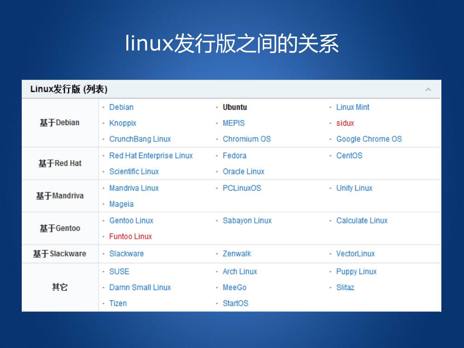The image size is (464, 348).
Task: Open the Gentoo Linux link
Action: [x=131, y=221]
